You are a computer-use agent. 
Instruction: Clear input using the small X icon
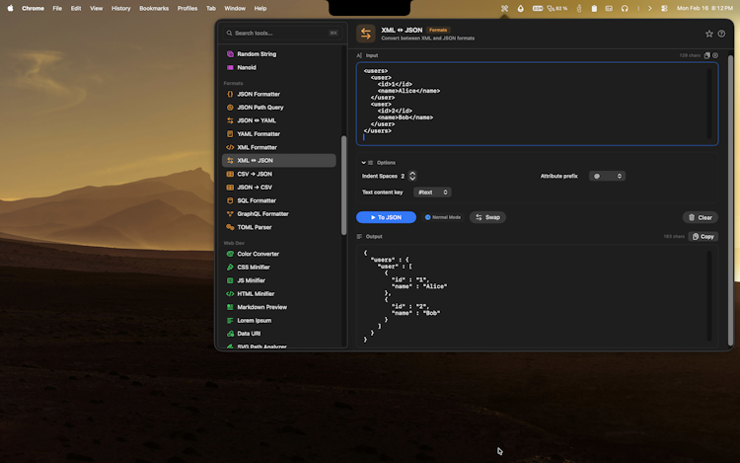click(715, 55)
